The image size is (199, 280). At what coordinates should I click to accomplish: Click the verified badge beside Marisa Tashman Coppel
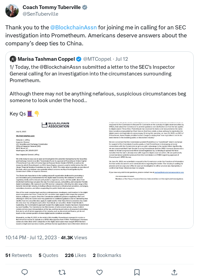[x=79, y=59]
